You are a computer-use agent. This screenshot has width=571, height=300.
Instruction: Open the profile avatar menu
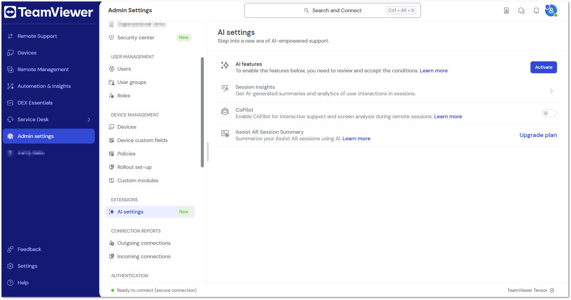click(x=551, y=10)
